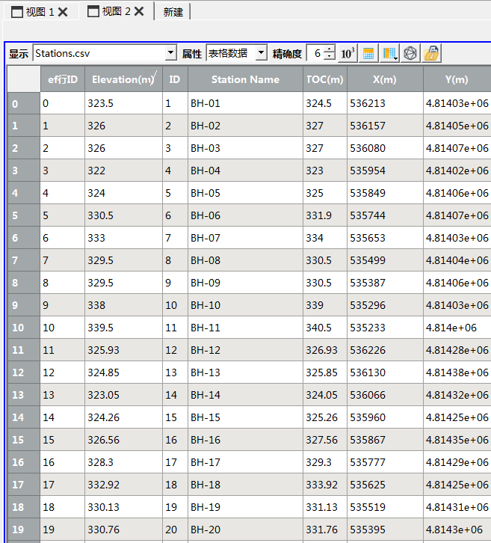Screen dimensions: 491x543
Task: Select row header 19 on the left
Action: click(23, 529)
